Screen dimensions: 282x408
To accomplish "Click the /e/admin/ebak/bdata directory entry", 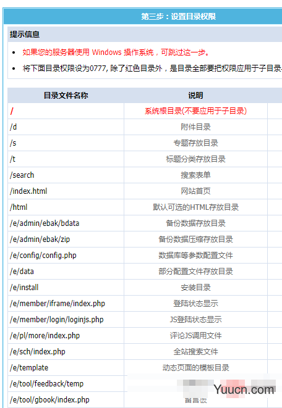I will pyautogui.click(x=45, y=223).
